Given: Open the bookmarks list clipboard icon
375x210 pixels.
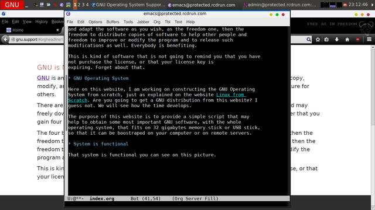Looking at the screenshot, I should (326, 40).
